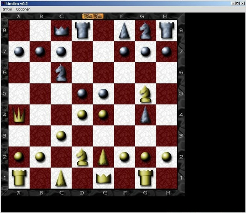
Task: Click empty square E7
Action: tap(103, 52)
